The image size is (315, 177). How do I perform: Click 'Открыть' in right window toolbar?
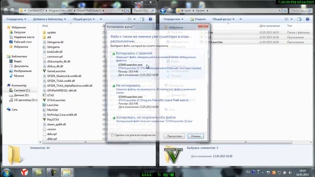click(x=198, y=19)
